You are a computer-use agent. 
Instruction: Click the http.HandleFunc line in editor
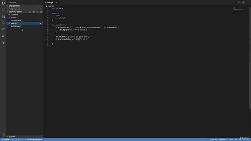point(87,27)
